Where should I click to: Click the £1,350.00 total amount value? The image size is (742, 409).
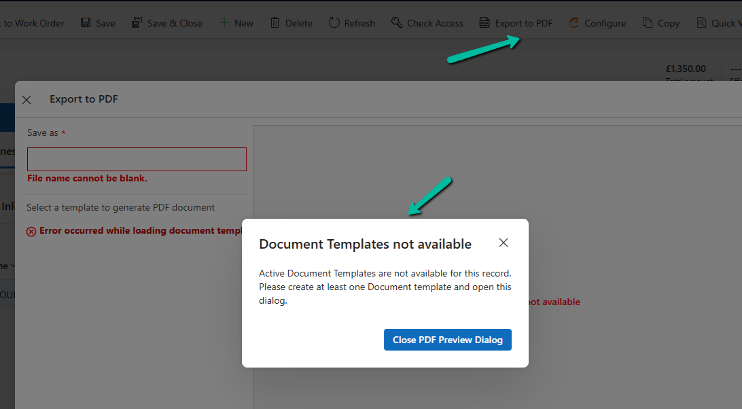[685, 69]
